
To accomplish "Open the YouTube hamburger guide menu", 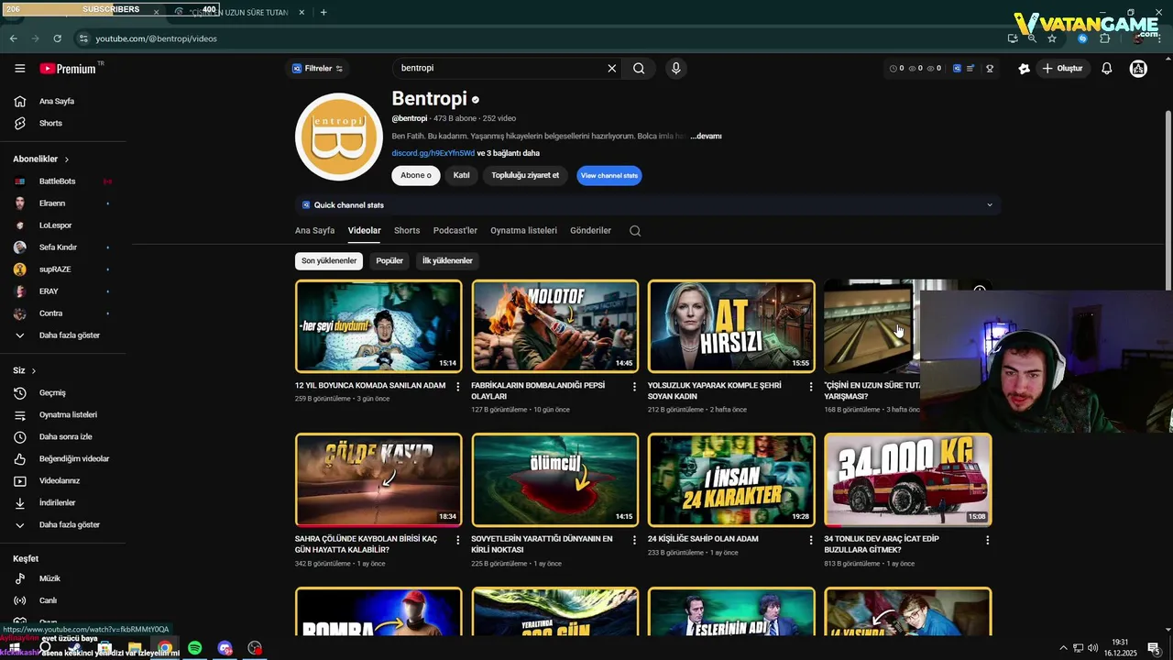I will (20, 69).
